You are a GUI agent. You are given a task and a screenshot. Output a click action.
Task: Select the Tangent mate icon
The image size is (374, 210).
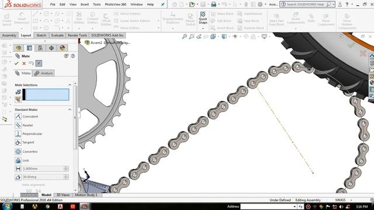click(18, 142)
